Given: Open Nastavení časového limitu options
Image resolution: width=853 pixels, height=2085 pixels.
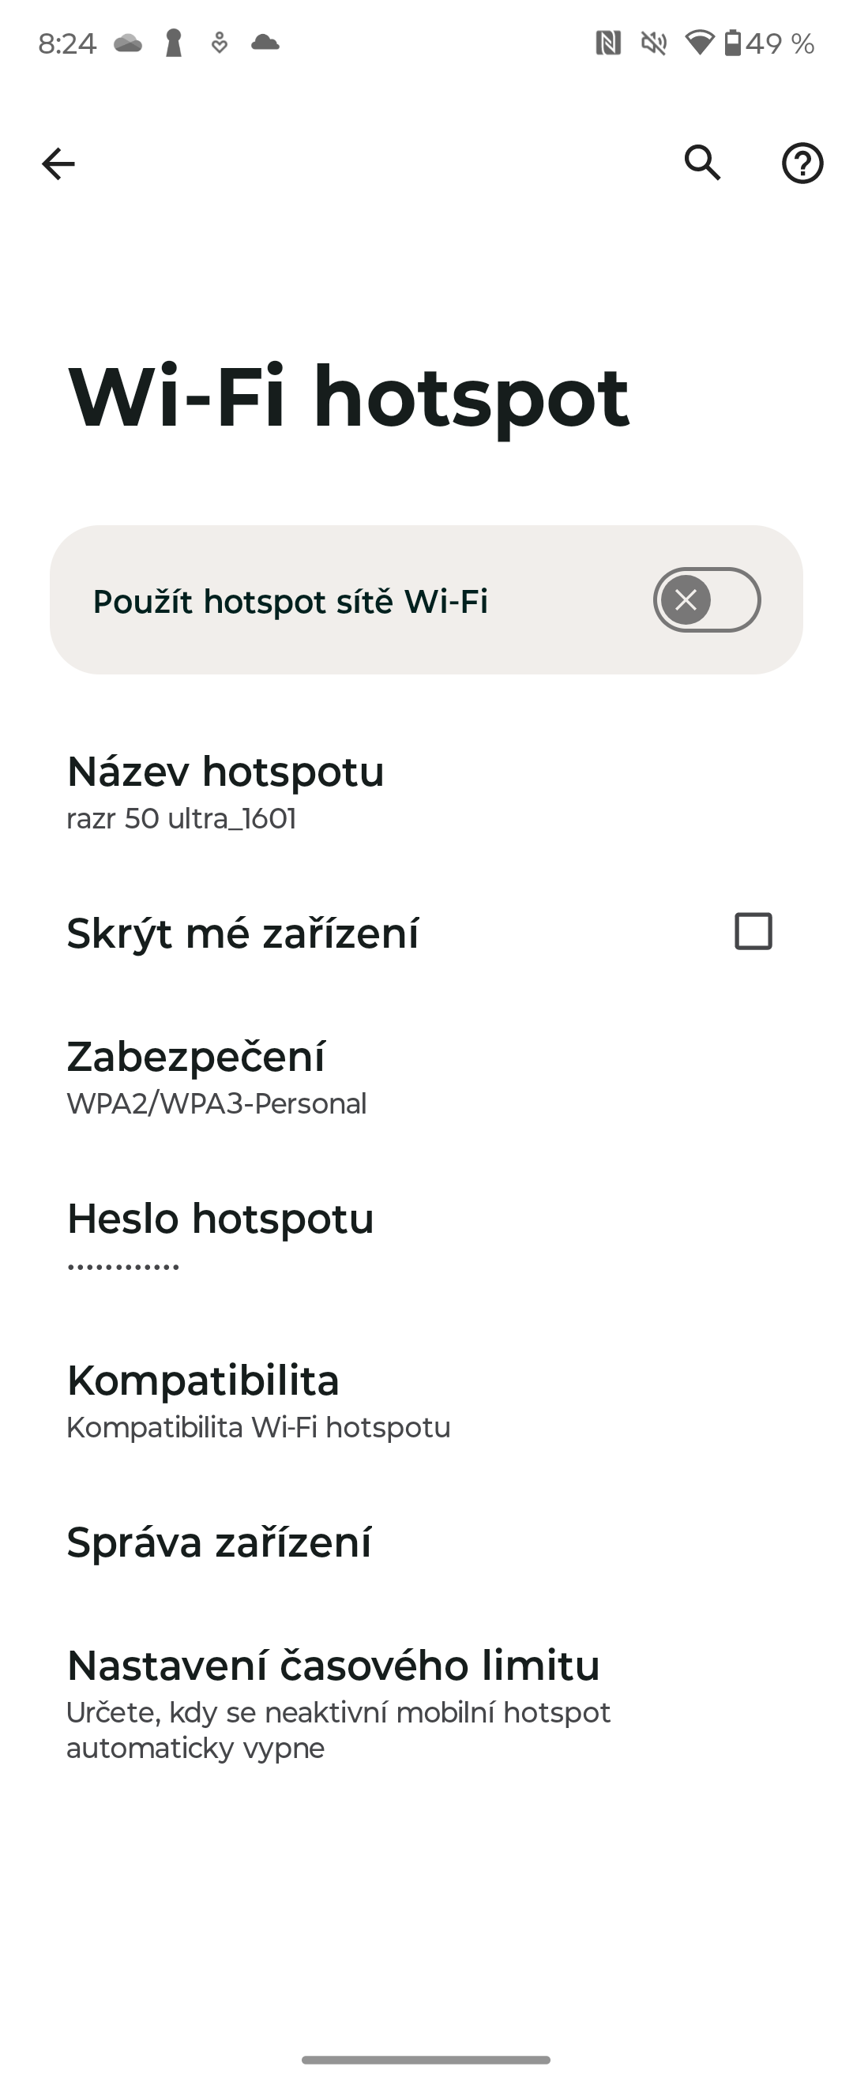Looking at the screenshot, I should coord(333,1702).
